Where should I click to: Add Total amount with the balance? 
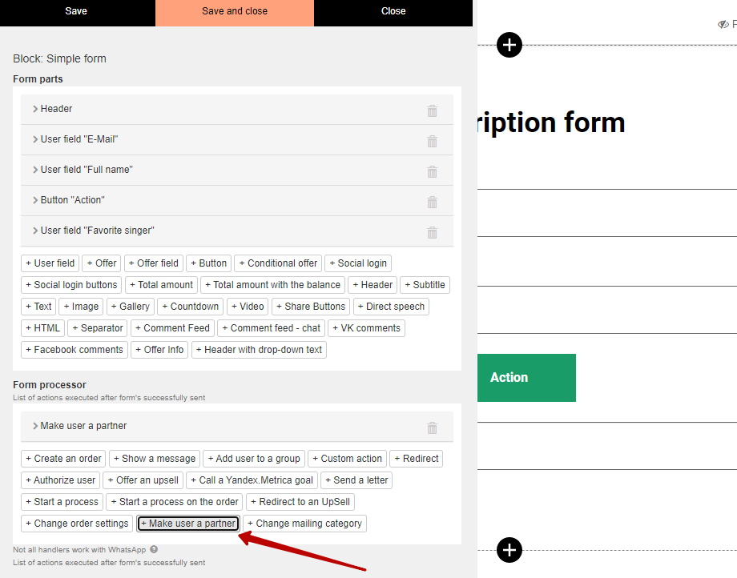click(273, 285)
